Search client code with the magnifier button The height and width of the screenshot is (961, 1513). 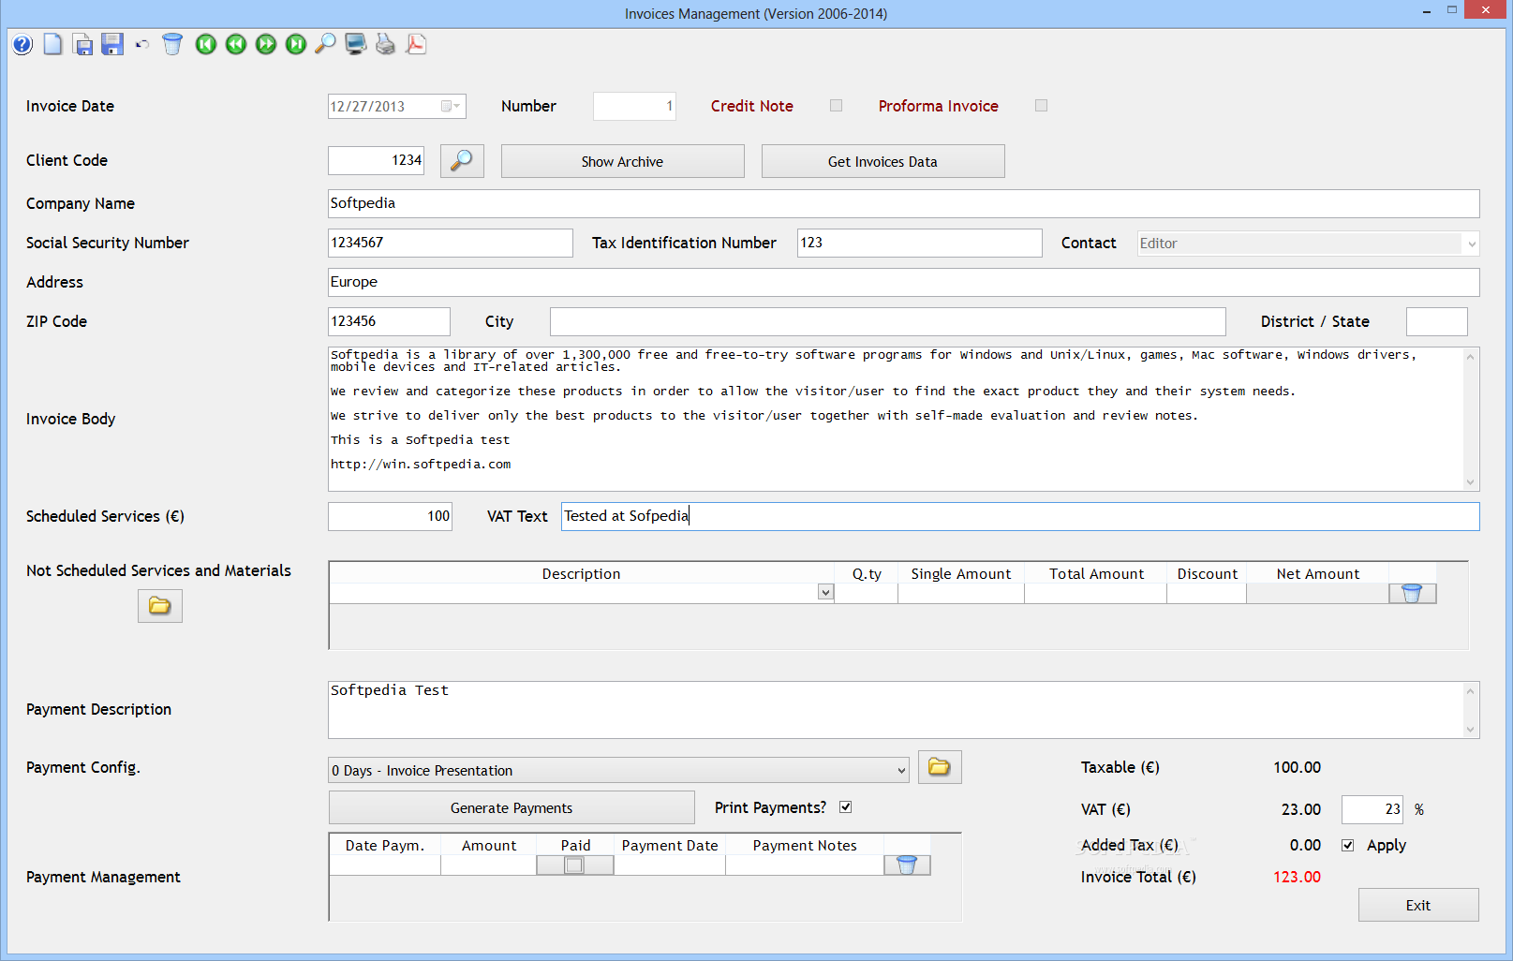coord(462,161)
